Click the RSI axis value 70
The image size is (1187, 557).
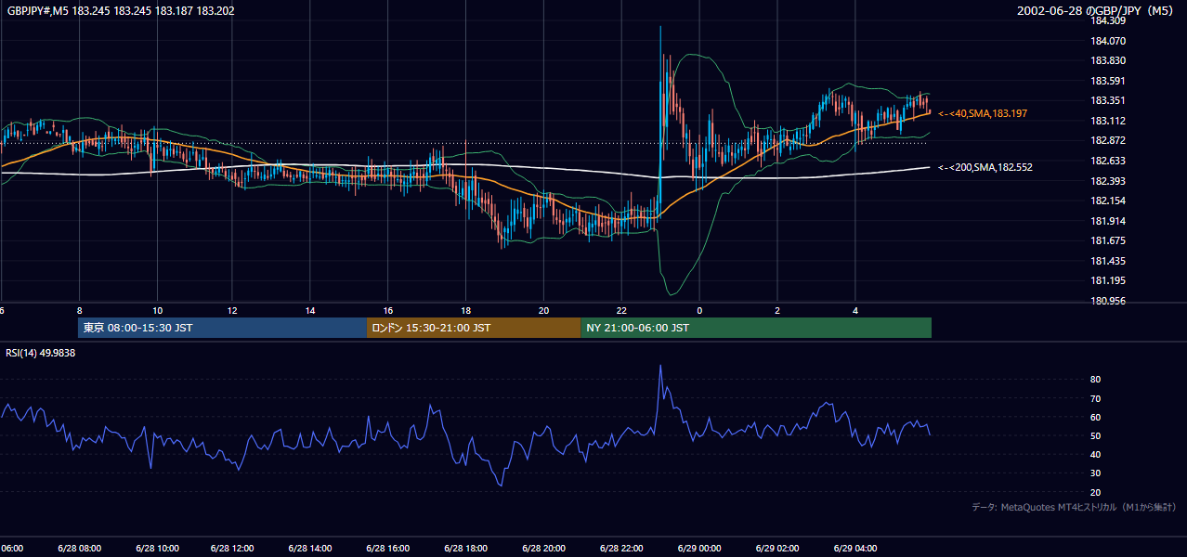(x=1096, y=398)
